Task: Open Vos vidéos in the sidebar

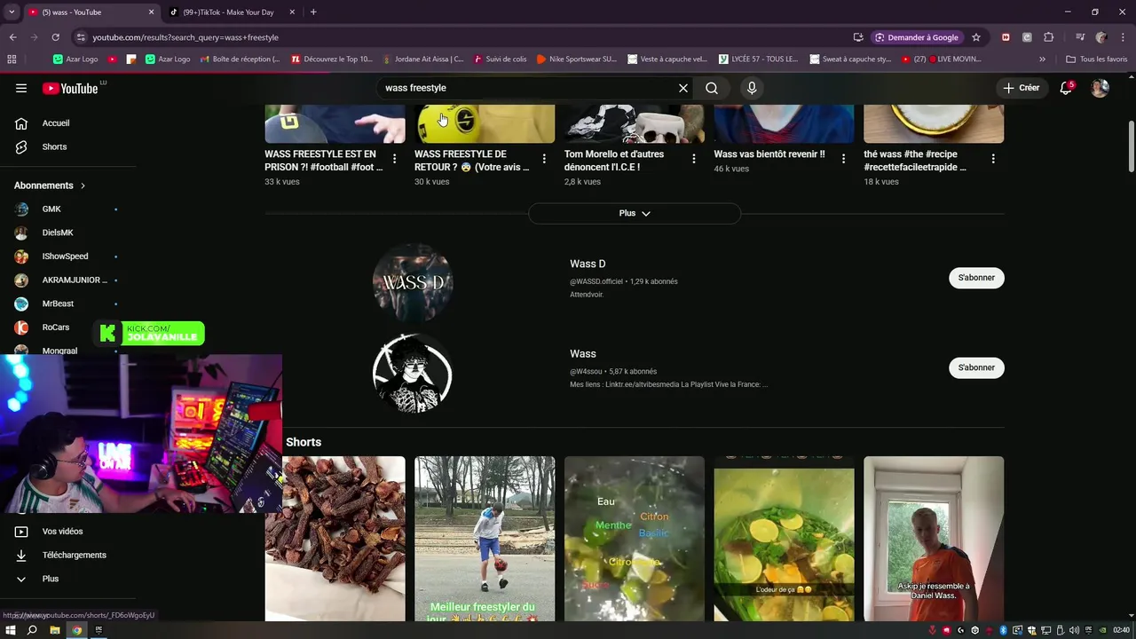Action: tap(62, 532)
